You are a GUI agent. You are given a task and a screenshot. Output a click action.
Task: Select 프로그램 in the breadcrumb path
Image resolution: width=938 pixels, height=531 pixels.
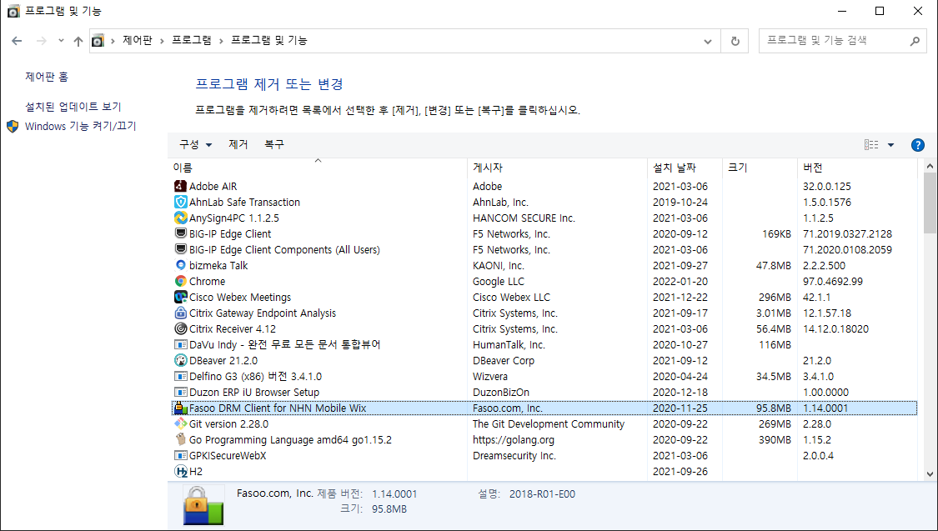(192, 40)
